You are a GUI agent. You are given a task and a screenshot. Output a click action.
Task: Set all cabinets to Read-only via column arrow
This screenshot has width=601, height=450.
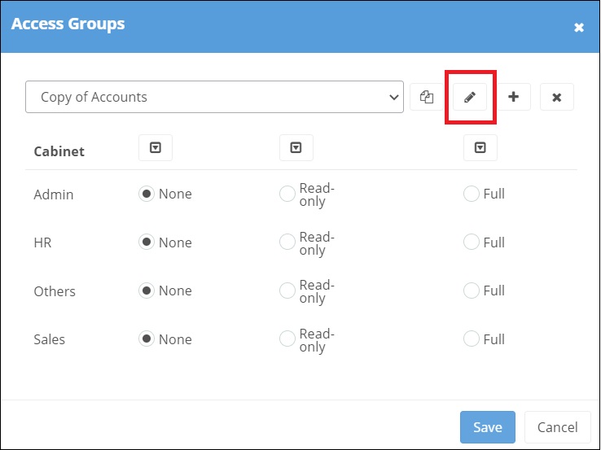(296, 147)
